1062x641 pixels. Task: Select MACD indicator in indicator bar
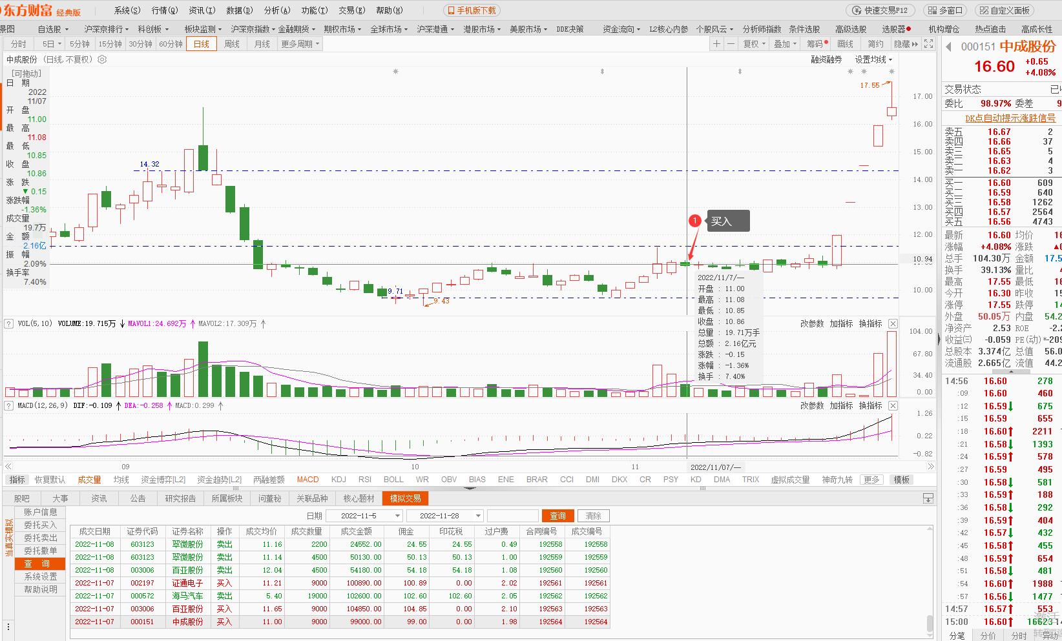pos(308,480)
